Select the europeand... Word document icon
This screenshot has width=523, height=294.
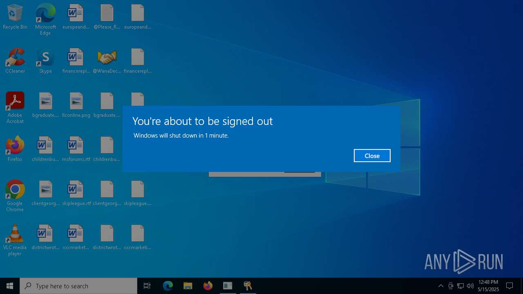tap(76, 17)
